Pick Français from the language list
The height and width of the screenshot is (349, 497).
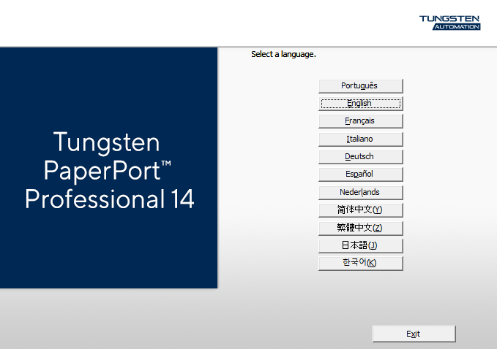(360, 121)
